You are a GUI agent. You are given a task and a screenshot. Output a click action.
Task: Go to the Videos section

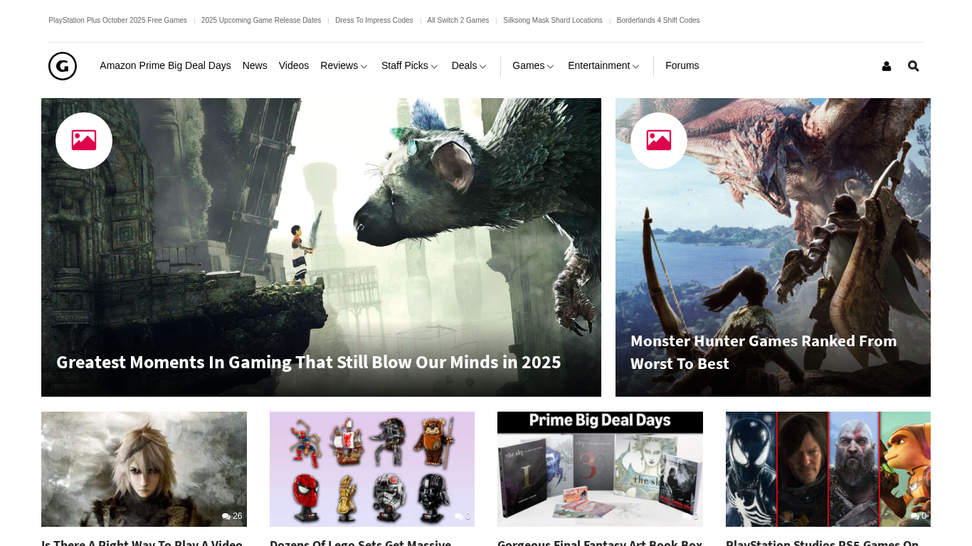pos(294,65)
